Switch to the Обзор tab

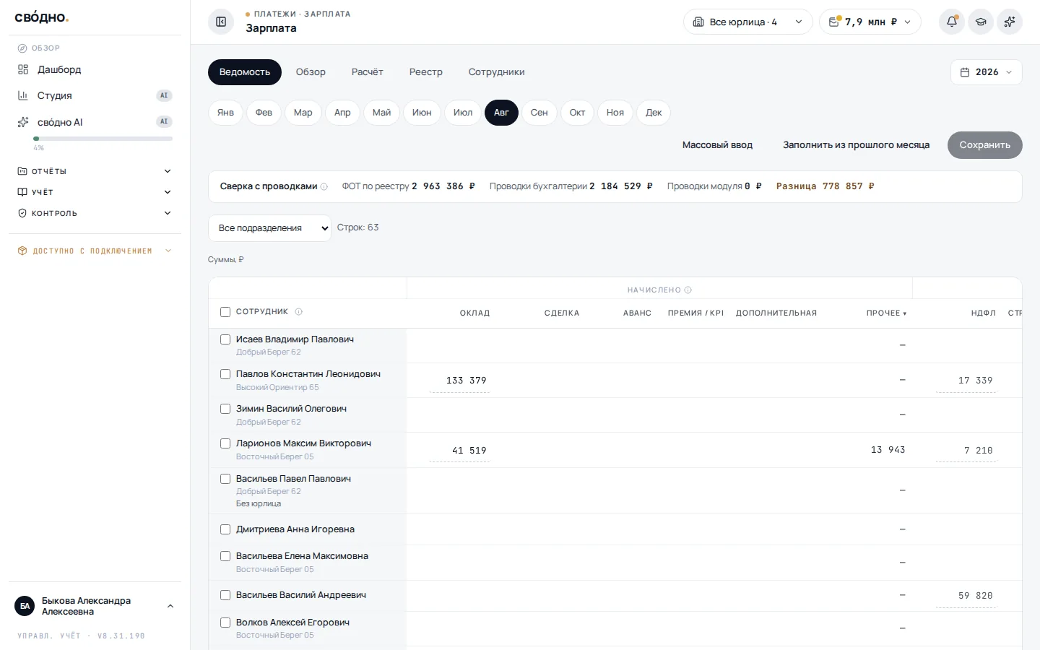click(311, 72)
